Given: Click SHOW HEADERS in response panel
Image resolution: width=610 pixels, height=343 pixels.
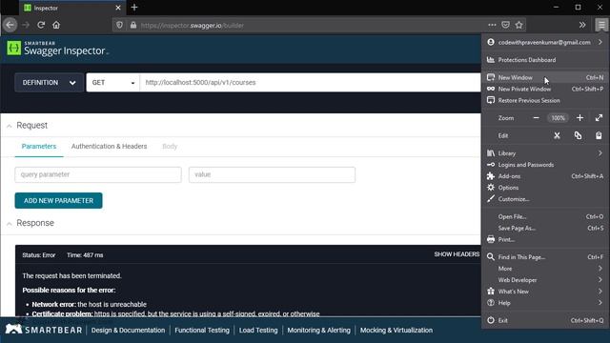Looking at the screenshot, I should (x=457, y=254).
